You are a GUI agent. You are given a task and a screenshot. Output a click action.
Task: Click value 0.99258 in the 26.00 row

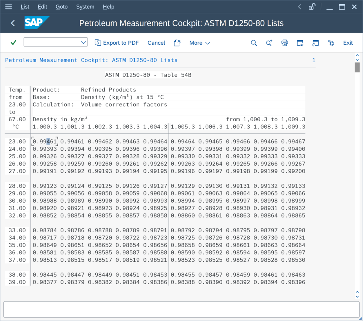[45, 164]
